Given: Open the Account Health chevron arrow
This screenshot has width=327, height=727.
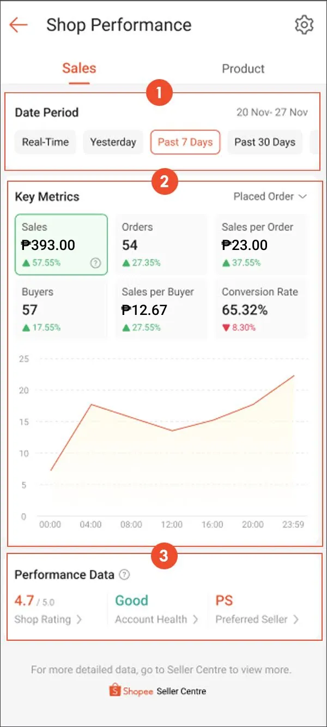Looking at the screenshot, I should (195, 619).
